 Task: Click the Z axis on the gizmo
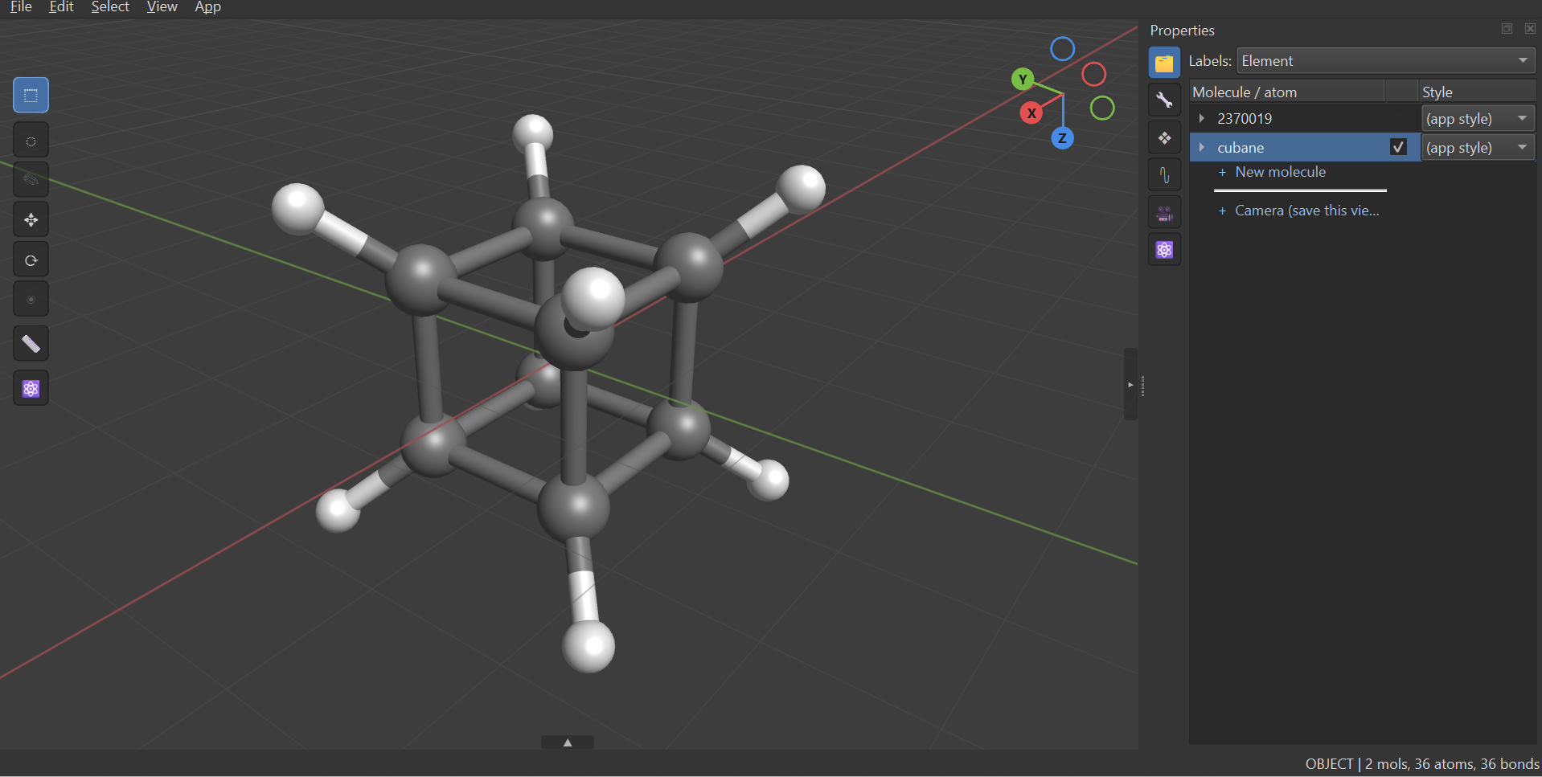1062,138
